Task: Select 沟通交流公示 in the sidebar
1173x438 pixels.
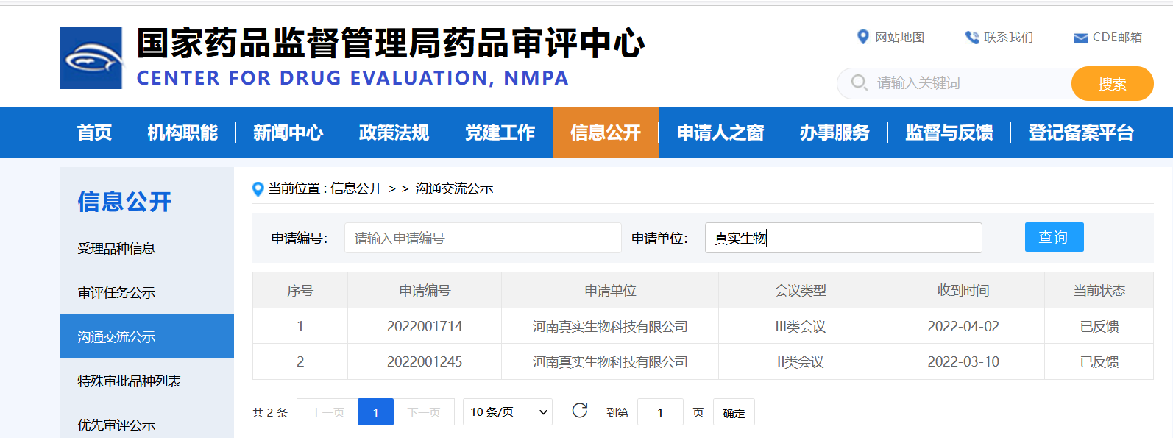Action: [146, 336]
